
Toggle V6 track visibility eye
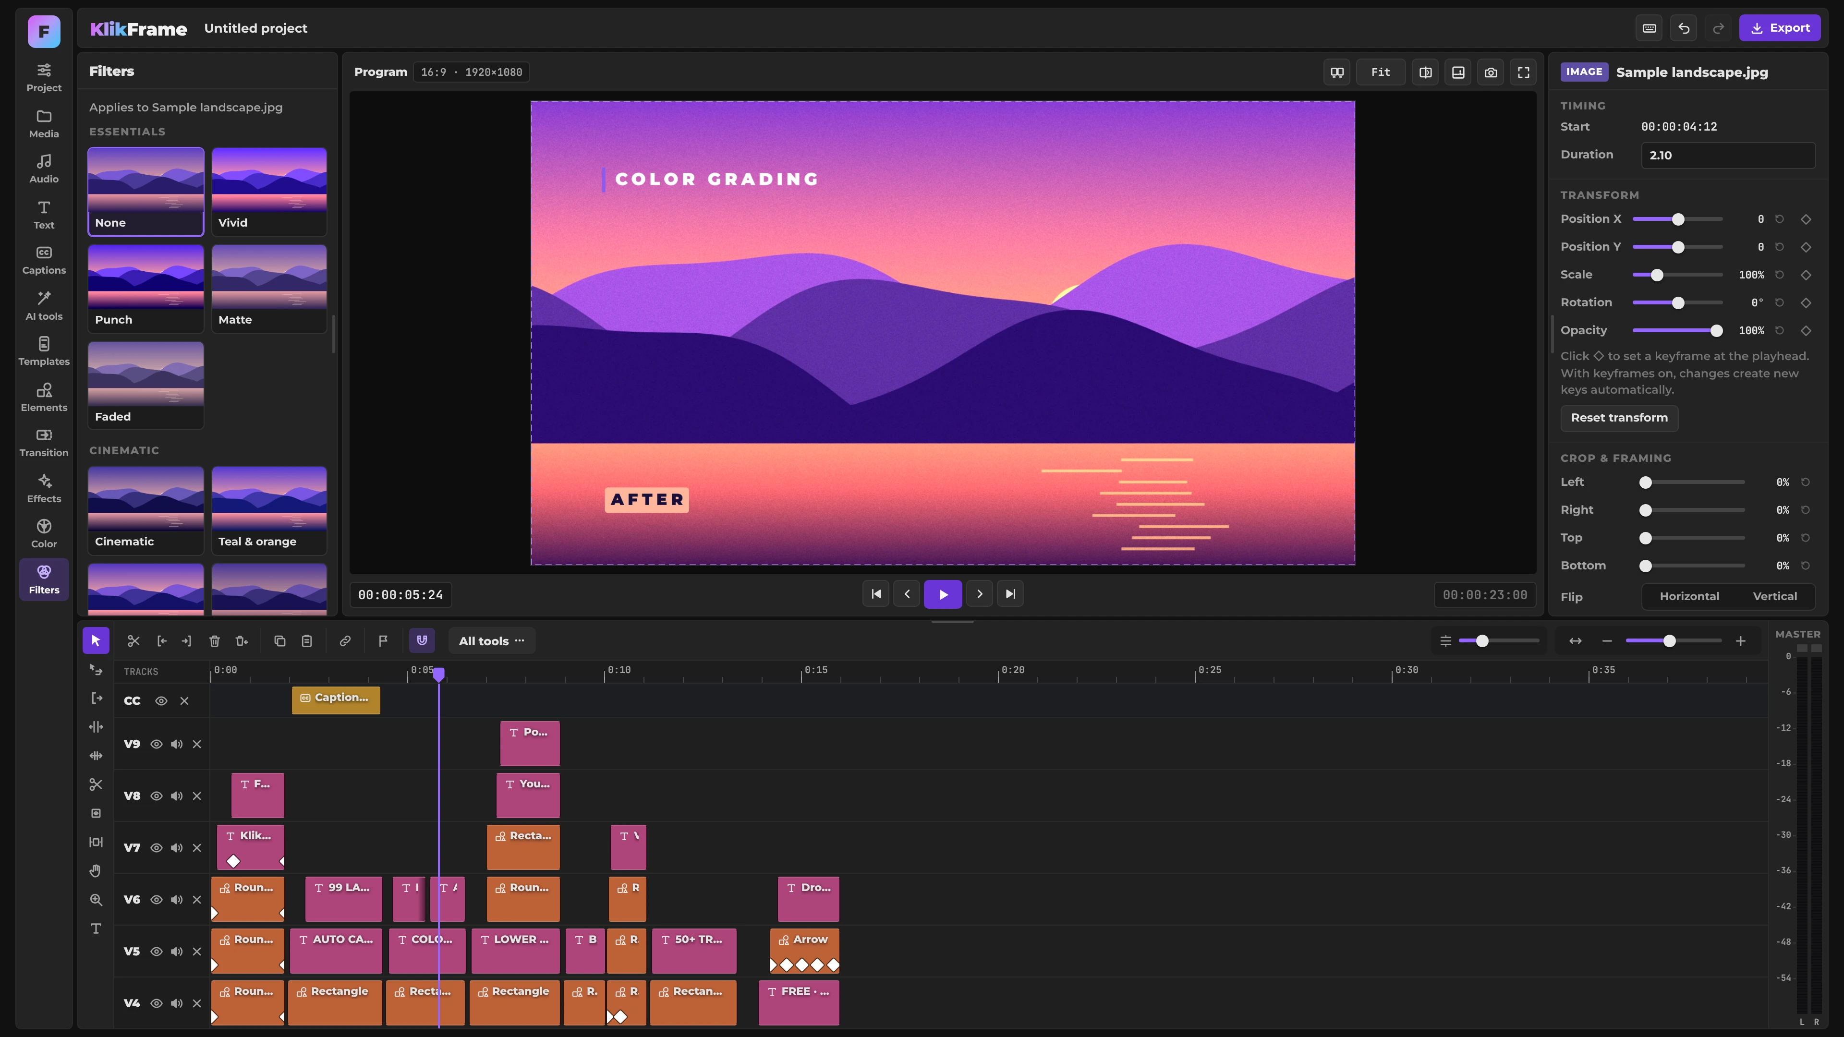point(156,900)
